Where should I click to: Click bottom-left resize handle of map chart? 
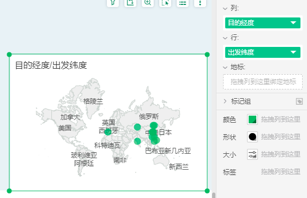pyautogui.click(x=9, y=191)
